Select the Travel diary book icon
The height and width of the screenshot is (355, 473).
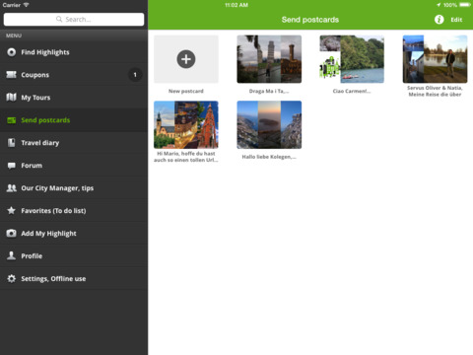coord(12,143)
